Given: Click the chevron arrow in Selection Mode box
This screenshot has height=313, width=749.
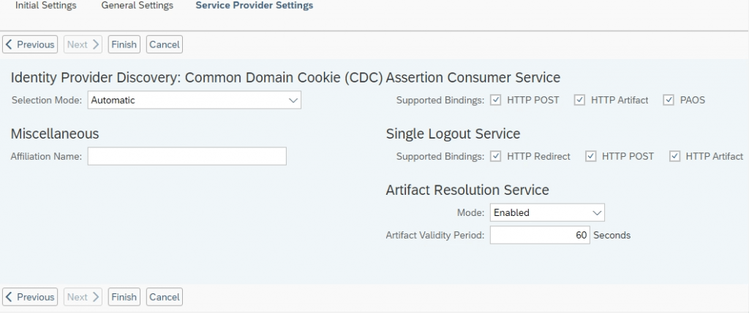Looking at the screenshot, I should tap(293, 101).
